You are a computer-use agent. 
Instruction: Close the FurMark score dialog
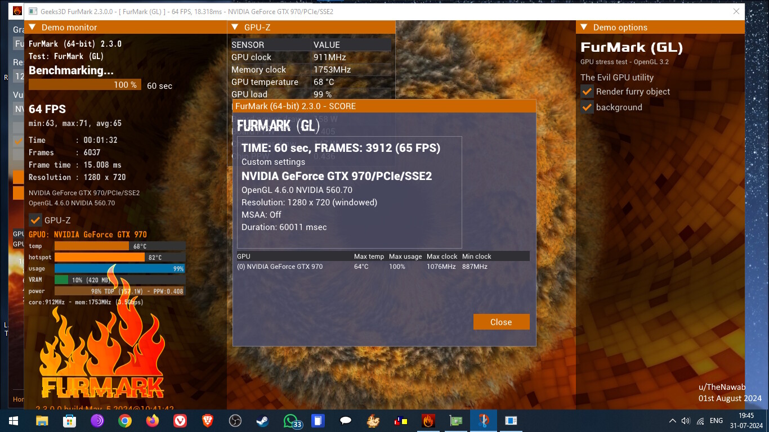(501, 322)
